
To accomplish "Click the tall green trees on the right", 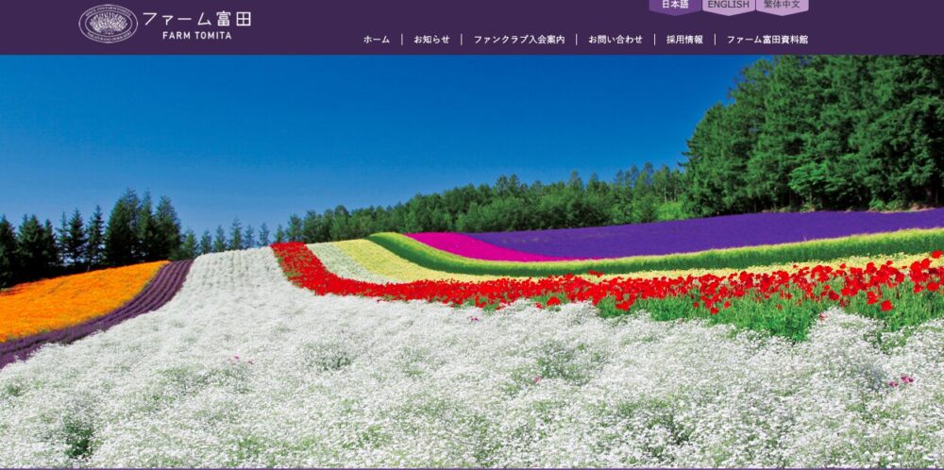I will (x=821, y=132).
